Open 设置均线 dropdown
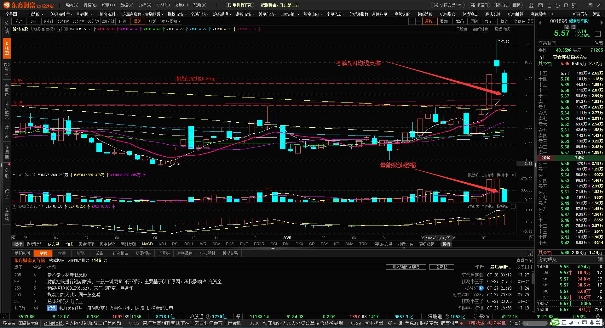This screenshot has height=328, width=605. [x=504, y=29]
